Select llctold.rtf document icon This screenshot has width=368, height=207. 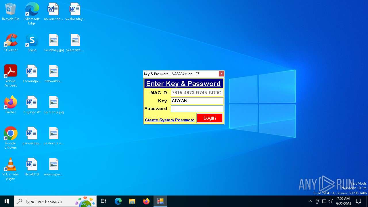pyautogui.click(x=32, y=167)
